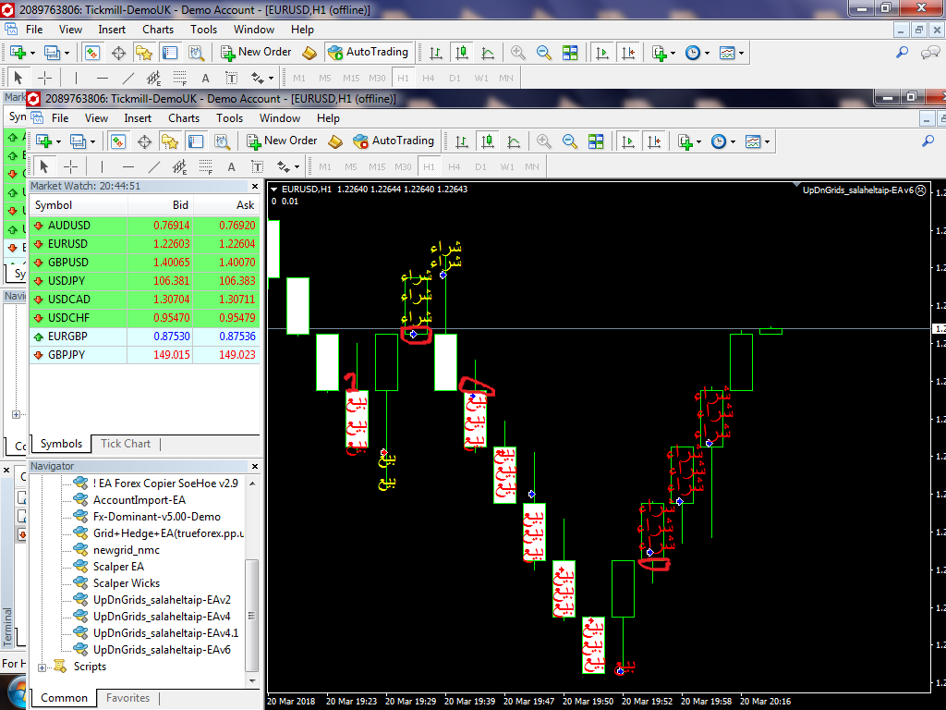The height and width of the screenshot is (710, 946).
Task: Switch to candlestick chart in front window toolbar
Action: tap(487, 141)
